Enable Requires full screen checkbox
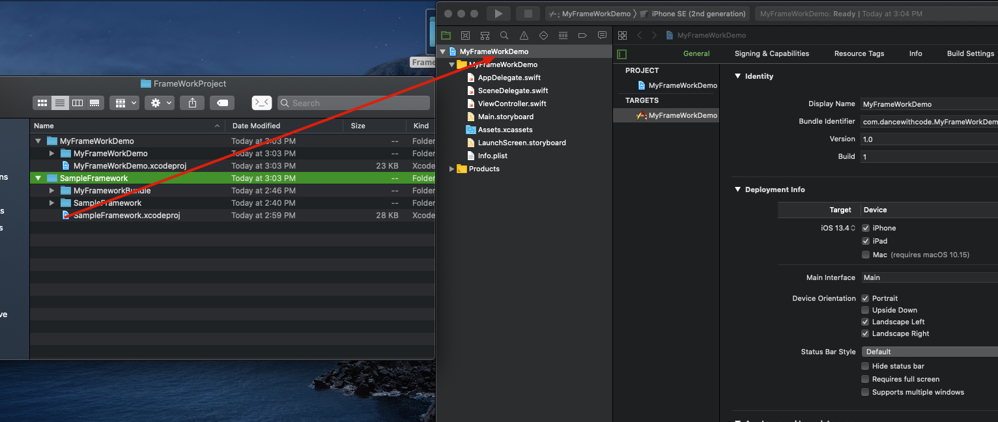The image size is (998, 422). pyautogui.click(x=866, y=379)
